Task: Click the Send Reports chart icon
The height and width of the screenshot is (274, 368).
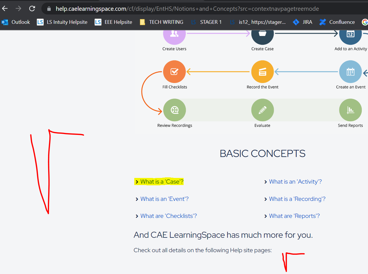Action: pyautogui.click(x=350, y=110)
